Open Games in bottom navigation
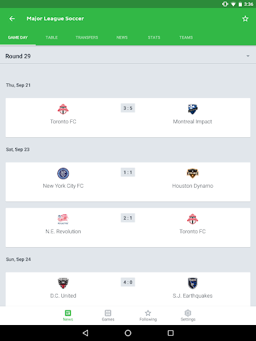 click(x=108, y=316)
